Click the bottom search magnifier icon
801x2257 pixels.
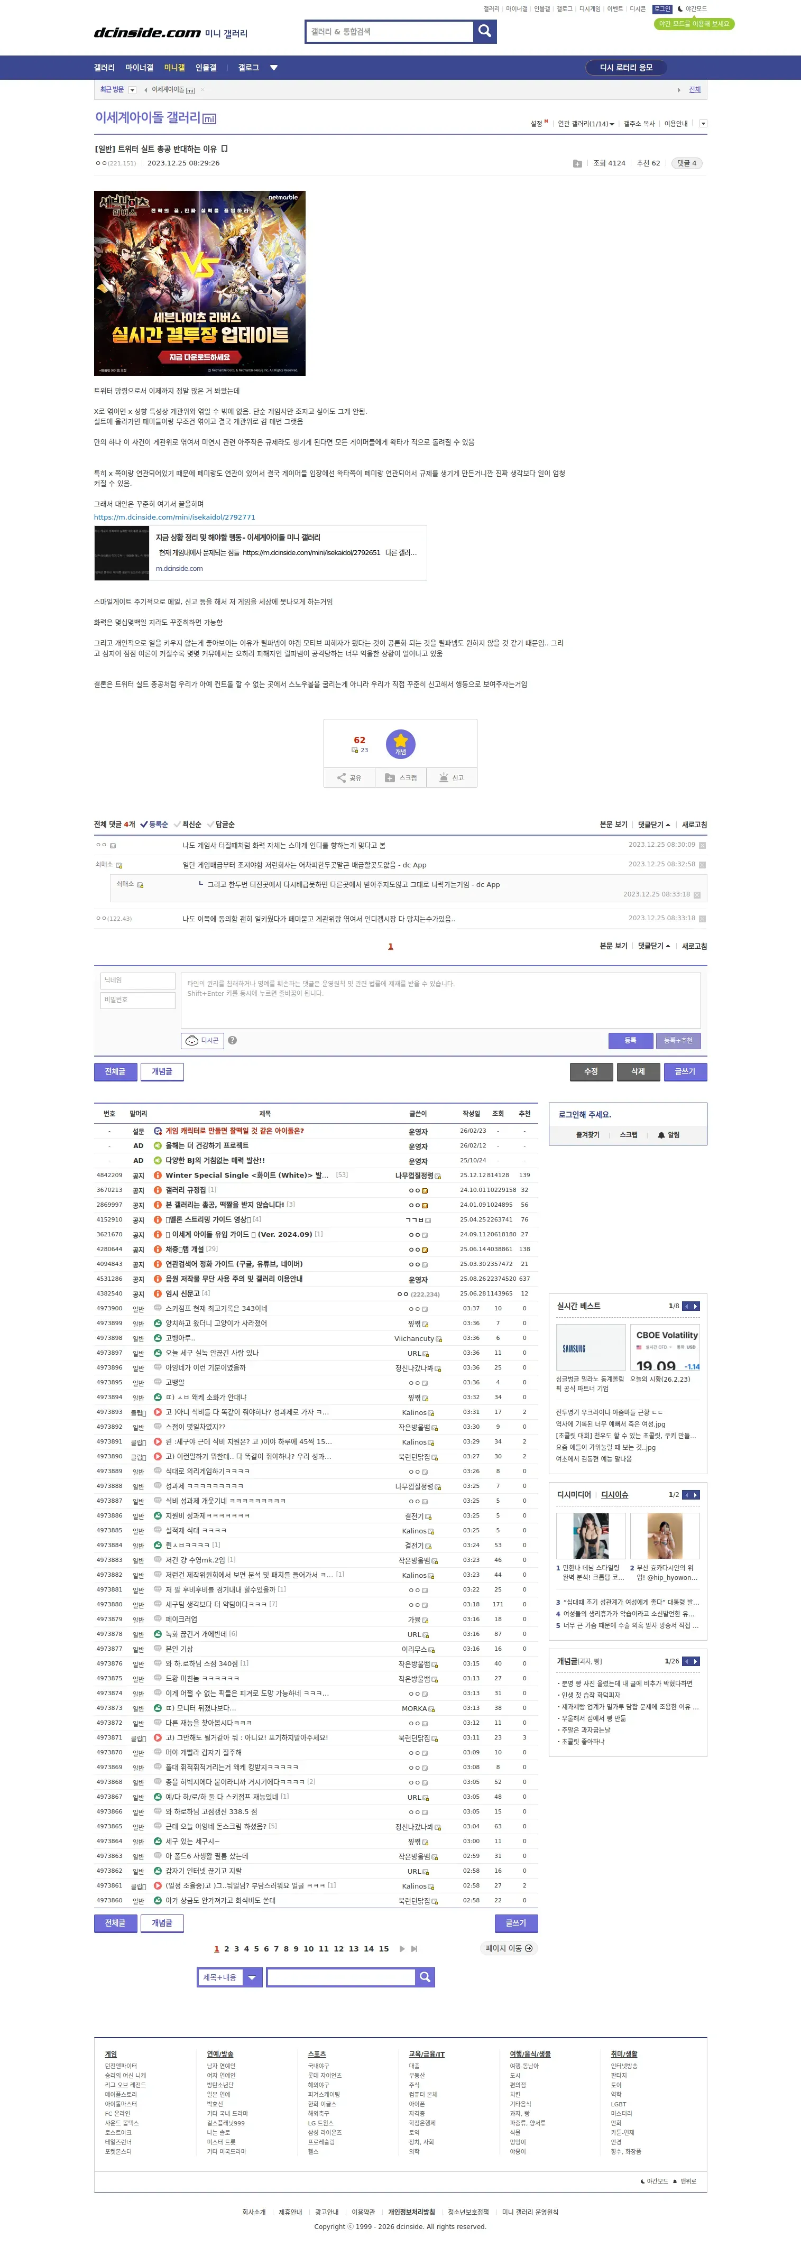425,1977
